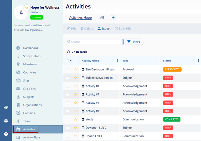Image resolution: width=201 pixels, height=141 pixels.
Task: Open the Type column options menu
Action: coord(158,61)
